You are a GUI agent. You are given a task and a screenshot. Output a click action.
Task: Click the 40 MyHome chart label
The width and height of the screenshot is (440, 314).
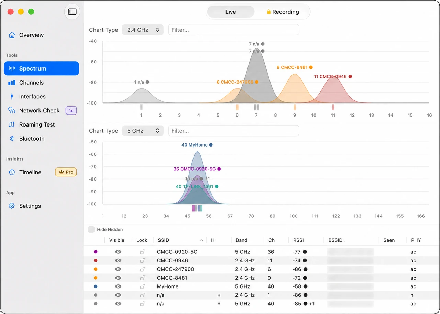pos(197,145)
